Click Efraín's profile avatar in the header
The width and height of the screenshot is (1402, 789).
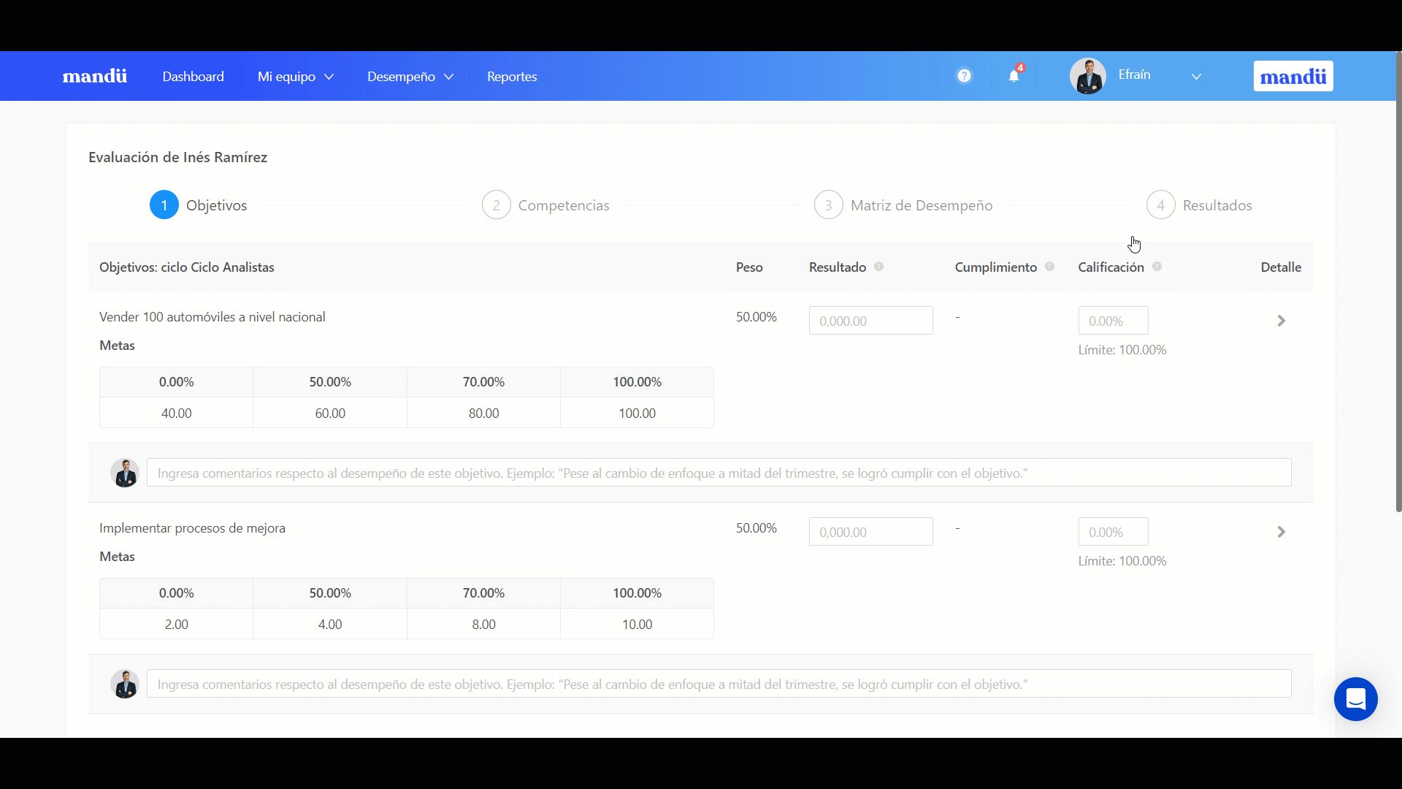click(1087, 76)
